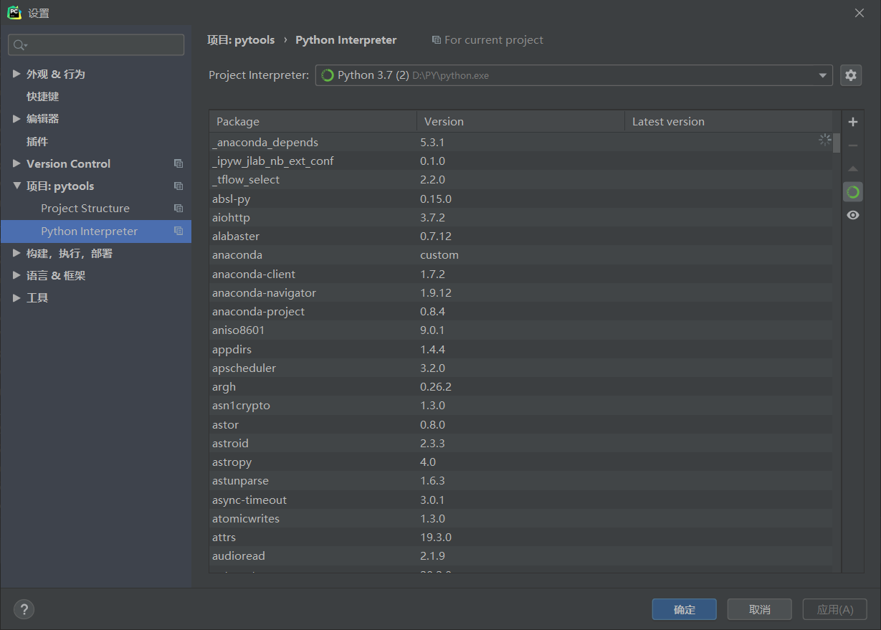
Task: Select the _ipyw_jlab_nb_ext_conf package row
Action: tap(521, 161)
